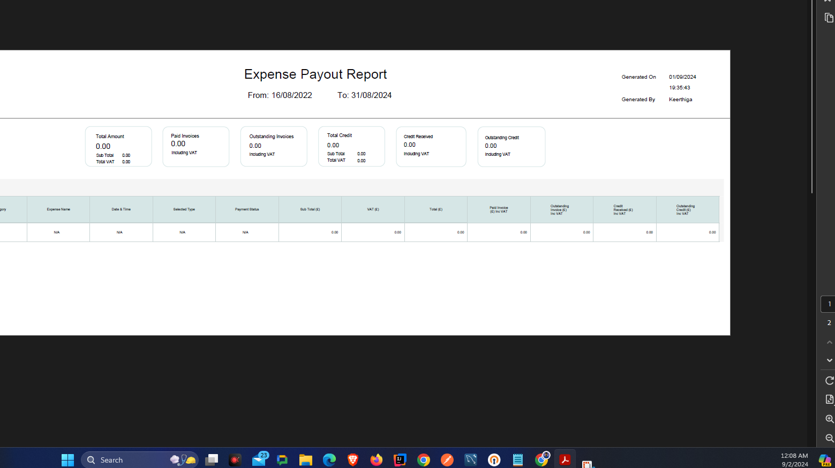Screen dimensions: 835x468
Task: Click the Outstanding Credit summary card
Action: 511,147
